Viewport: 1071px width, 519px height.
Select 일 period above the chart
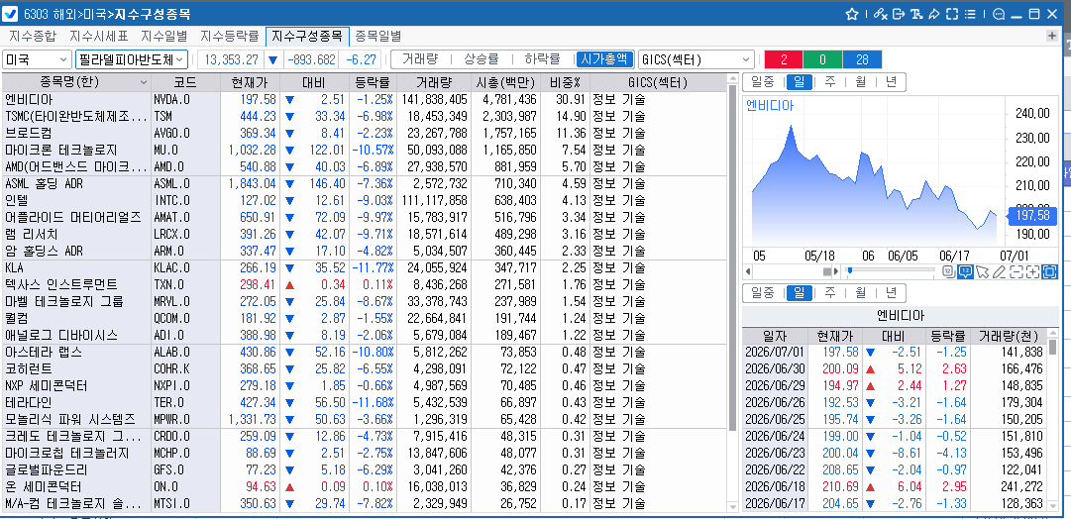[x=800, y=82]
